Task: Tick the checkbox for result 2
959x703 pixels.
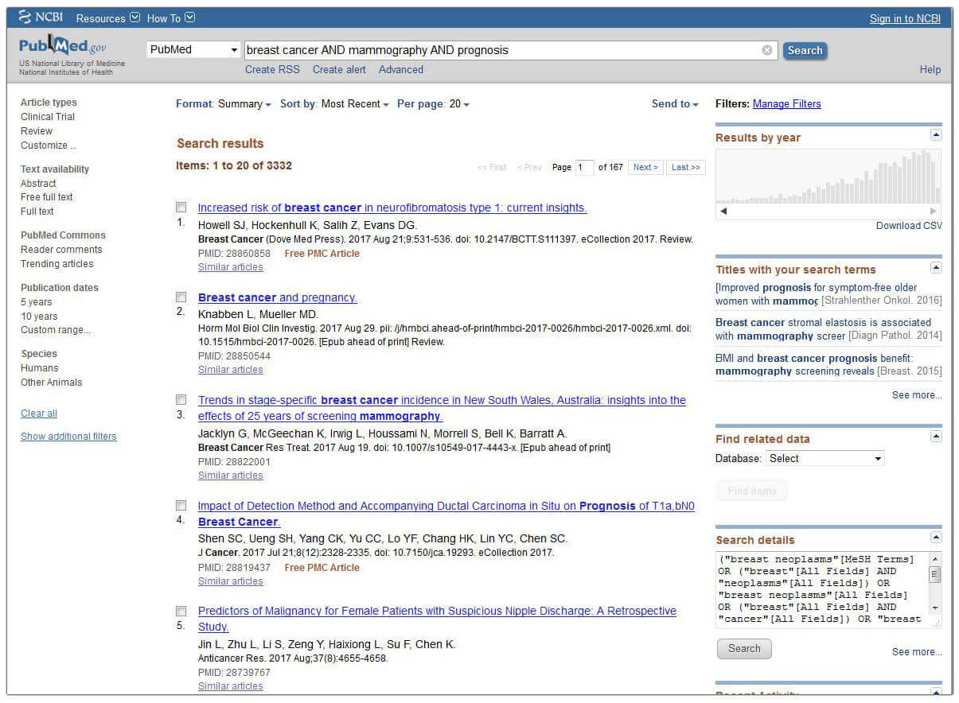Action: (181, 297)
